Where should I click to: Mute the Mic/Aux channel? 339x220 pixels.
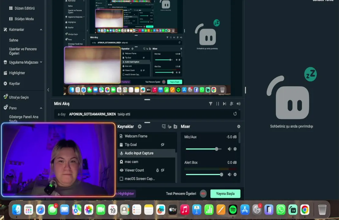click(229, 149)
